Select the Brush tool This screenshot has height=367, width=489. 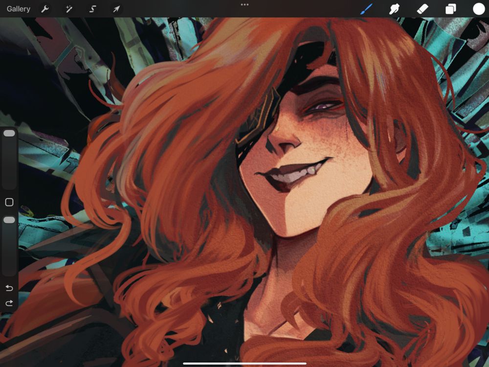coord(366,9)
